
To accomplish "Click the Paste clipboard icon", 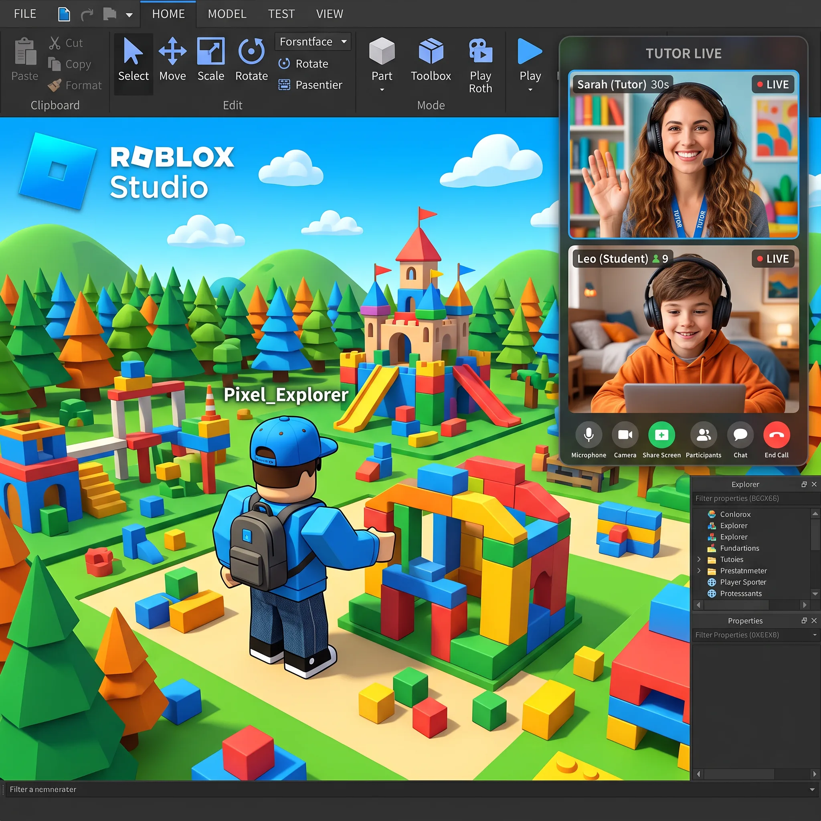I will (25, 51).
